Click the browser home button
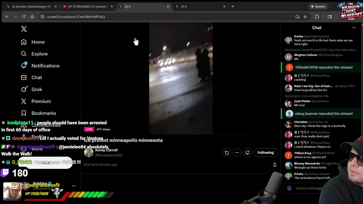 32,17
